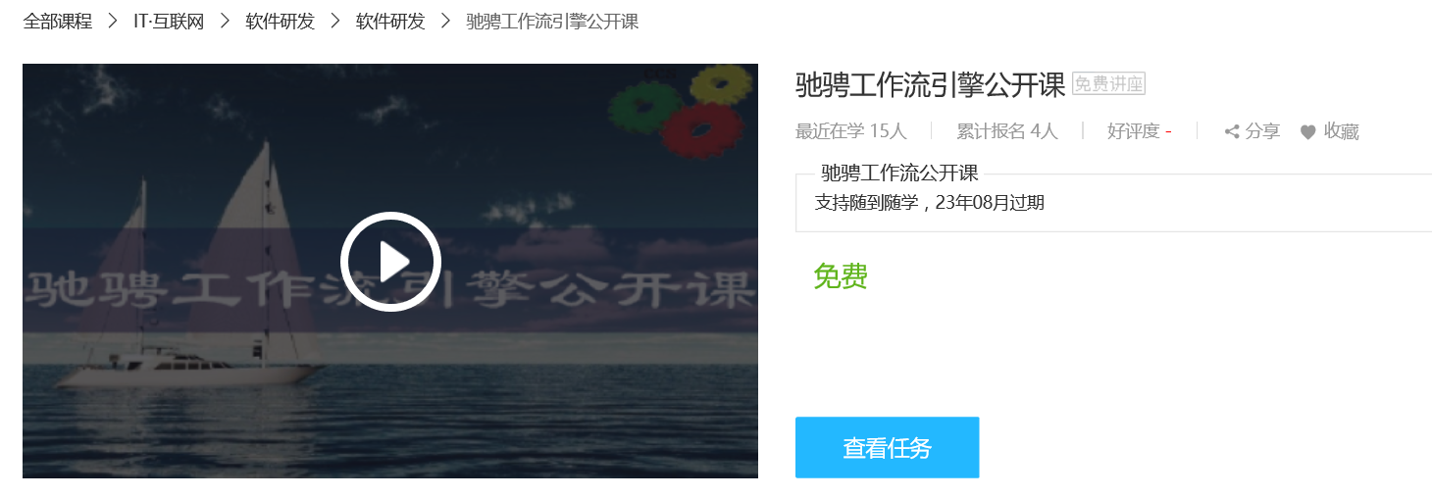Open the 软件研发 breadcrumb just before course name
Viewport: 1432px width, 497px height.
pyautogui.click(x=390, y=22)
